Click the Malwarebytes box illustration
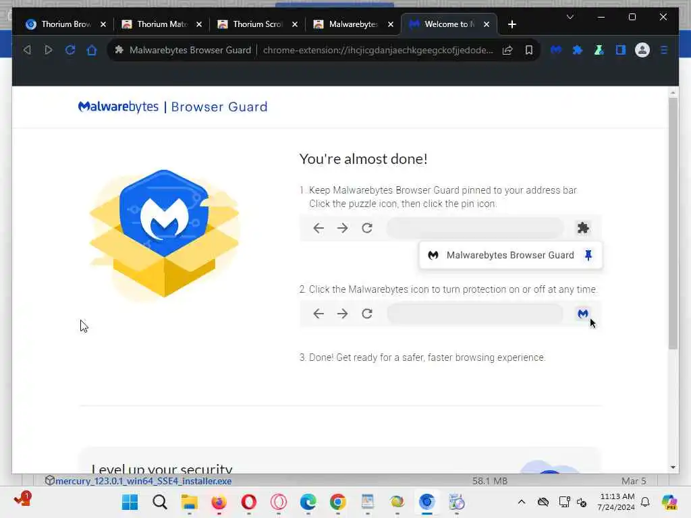This screenshot has height=518, width=691. point(164,234)
